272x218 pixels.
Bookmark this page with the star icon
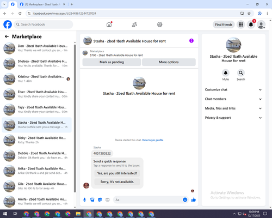pos(249,14)
